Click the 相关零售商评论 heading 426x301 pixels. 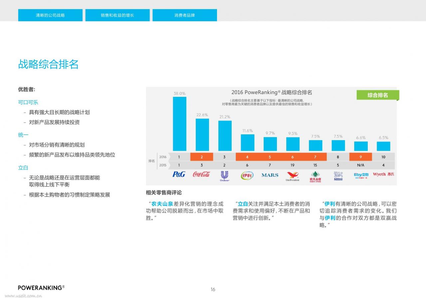coord(164,193)
